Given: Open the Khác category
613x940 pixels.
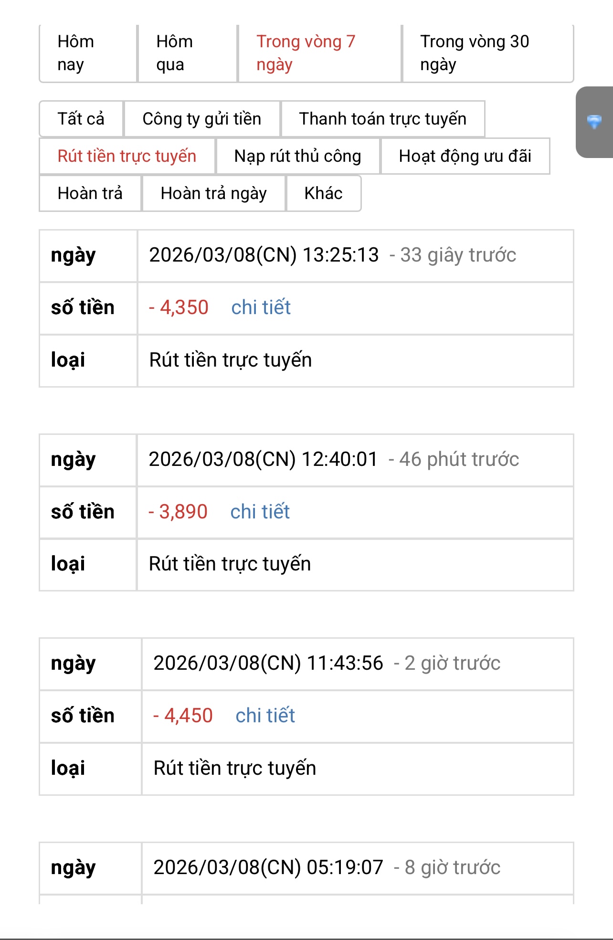Looking at the screenshot, I should pos(324,193).
